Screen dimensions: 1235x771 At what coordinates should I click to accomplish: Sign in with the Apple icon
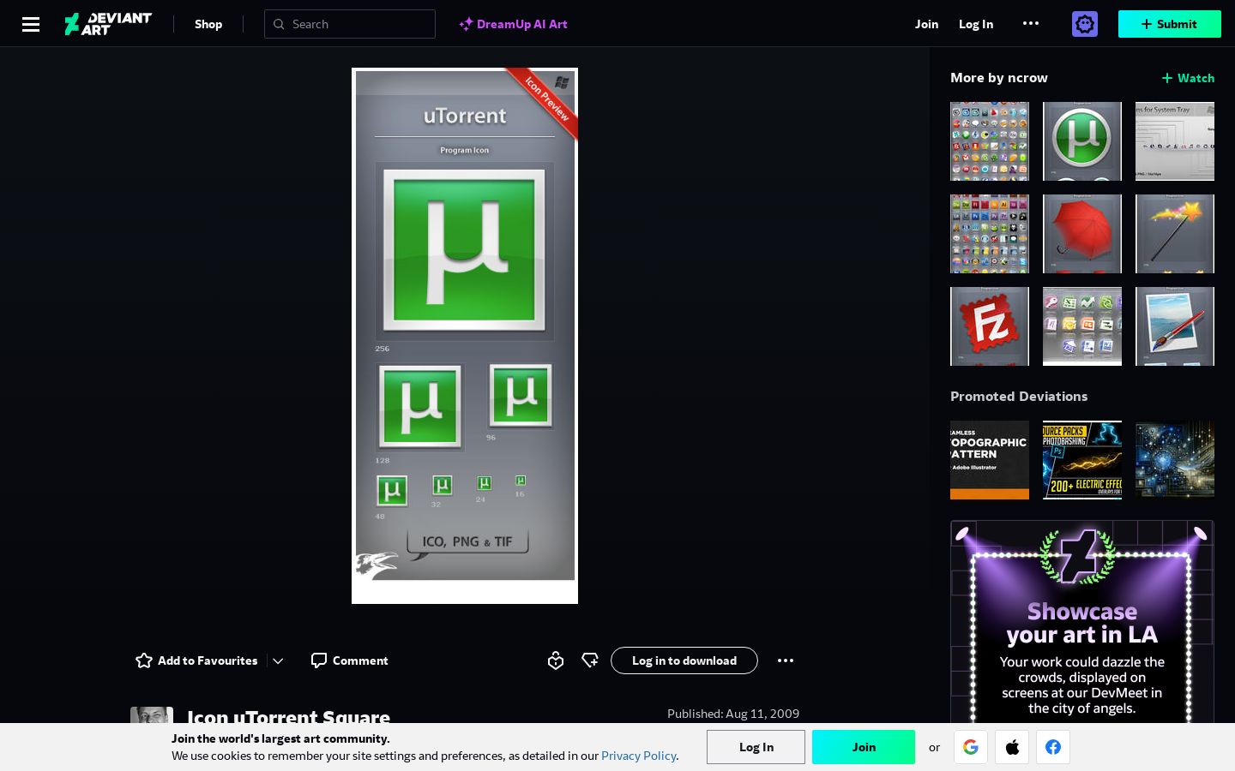(1012, 747)
